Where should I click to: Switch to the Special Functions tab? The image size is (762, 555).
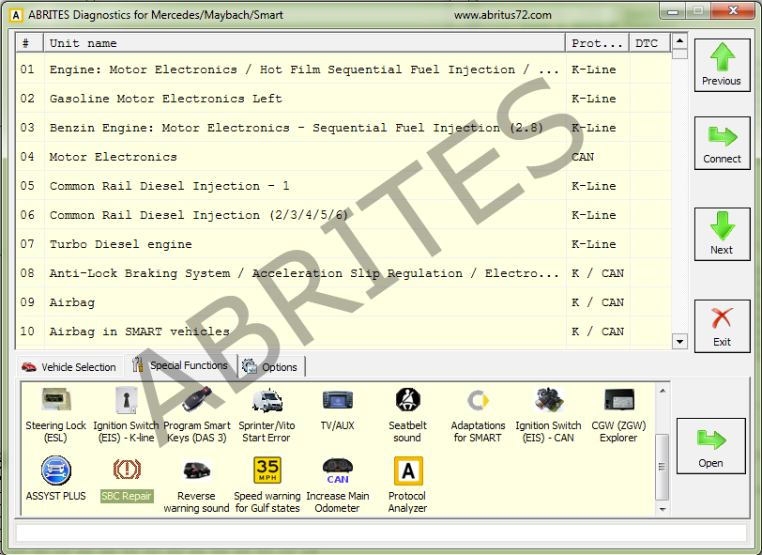click(x=180, y=365)
